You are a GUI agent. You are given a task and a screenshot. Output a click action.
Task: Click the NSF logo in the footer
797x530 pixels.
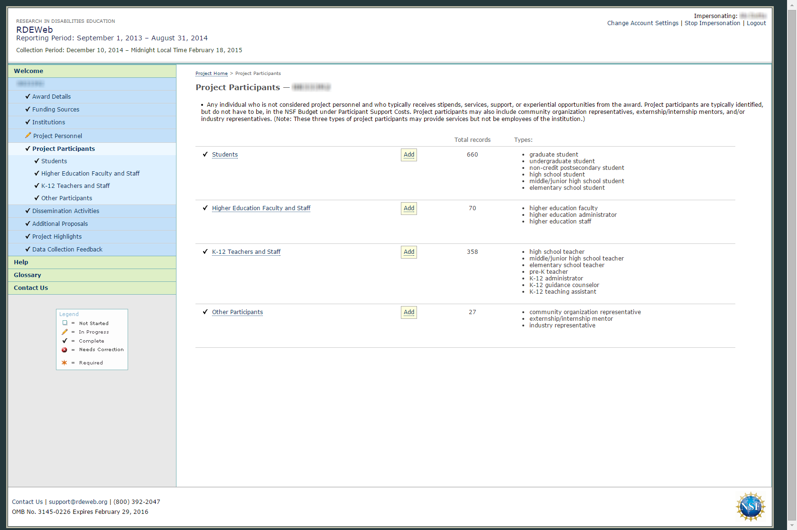pos(751,506)
